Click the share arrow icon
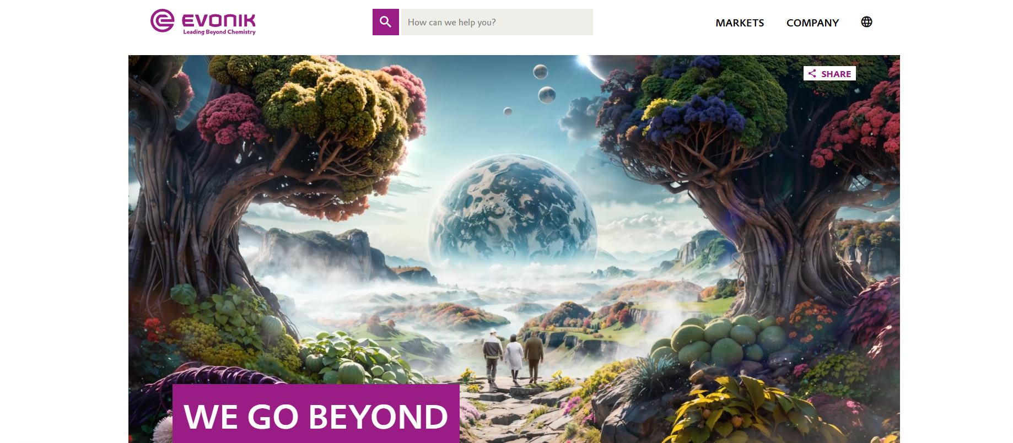Viewport: 1013px width, 443px height. pyautogui.click(x=812, y=73)
